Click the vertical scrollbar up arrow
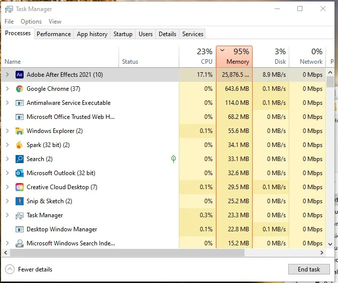Image resolution: width=338 pixels, height=283 pixels. 330,72
